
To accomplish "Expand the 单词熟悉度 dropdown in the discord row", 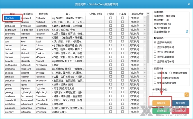I will tap(145, 53).
